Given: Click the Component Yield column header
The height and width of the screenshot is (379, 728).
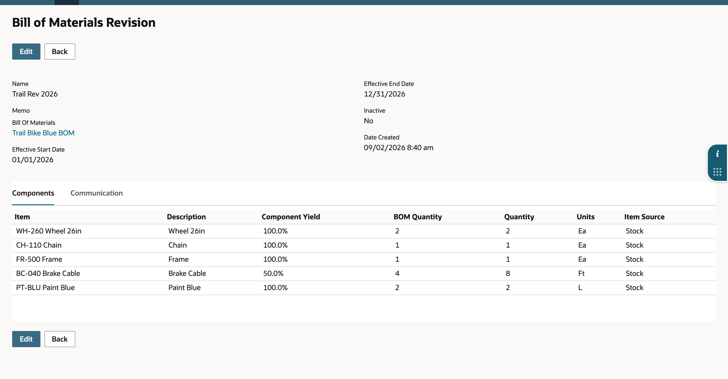Looking at the screenshot, I should point(291,217).
